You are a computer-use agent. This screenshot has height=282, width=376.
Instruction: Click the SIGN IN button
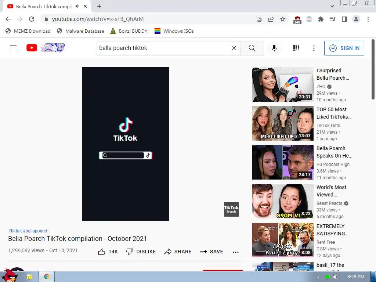pyautogui.click(x=344, y=48)
